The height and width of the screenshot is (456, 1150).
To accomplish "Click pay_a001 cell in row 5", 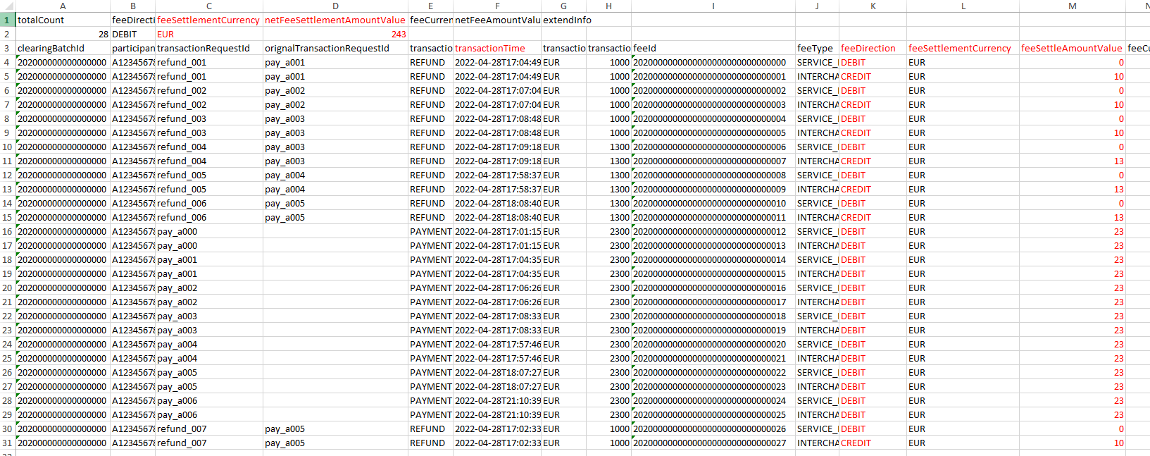I will [335, 76].
